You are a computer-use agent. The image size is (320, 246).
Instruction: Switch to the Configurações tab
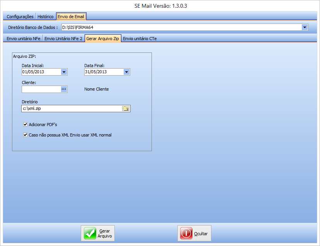pyautogui.click(x=20, y=17)
